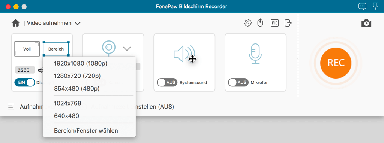Click the microphone icon

(x=255, y=54)
